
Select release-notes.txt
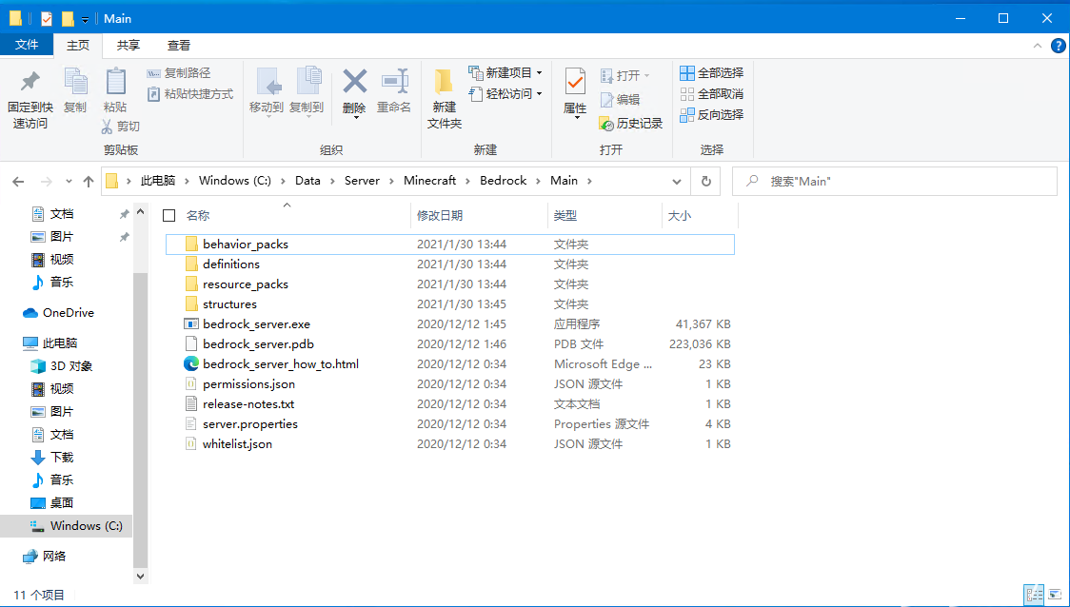point(449,404)
